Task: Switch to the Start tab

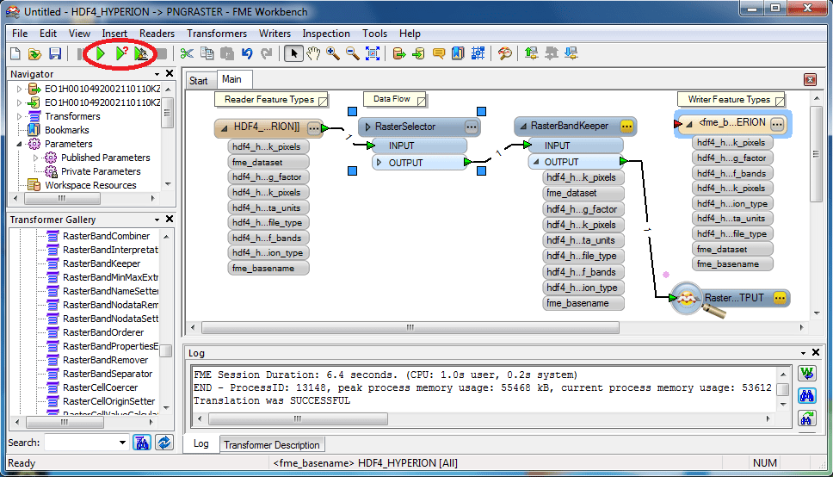Action: click(x=199, y=81)
